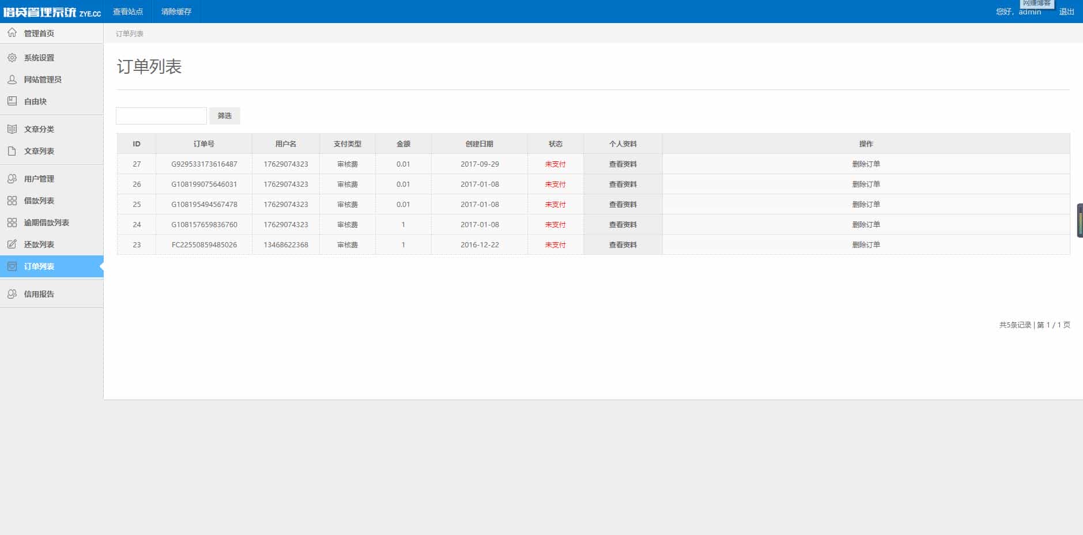Select 订单列表 in the sidebar menu
Viewport: 1083px width, 535px height.
coord(39,266)
